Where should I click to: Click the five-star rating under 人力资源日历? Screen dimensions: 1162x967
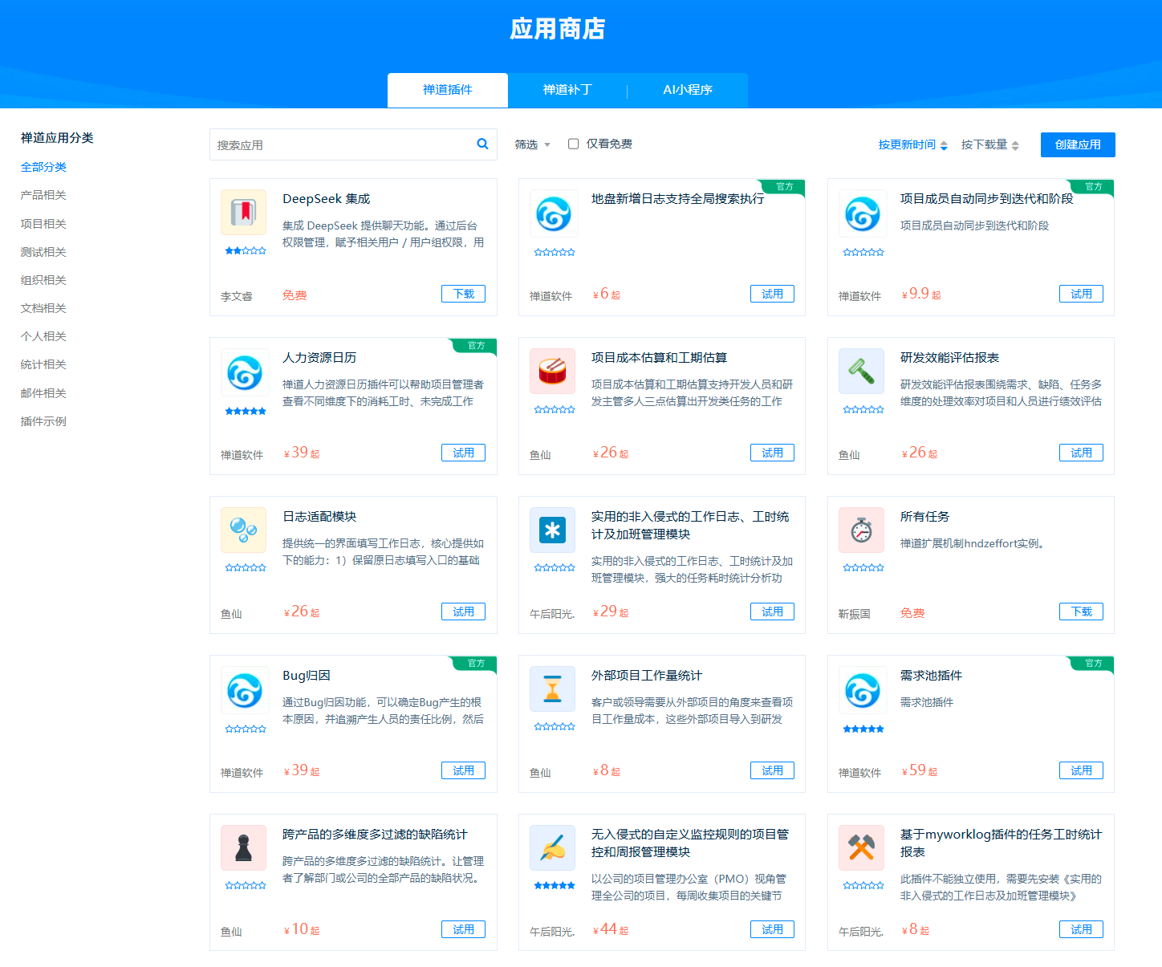coord(246,411)
